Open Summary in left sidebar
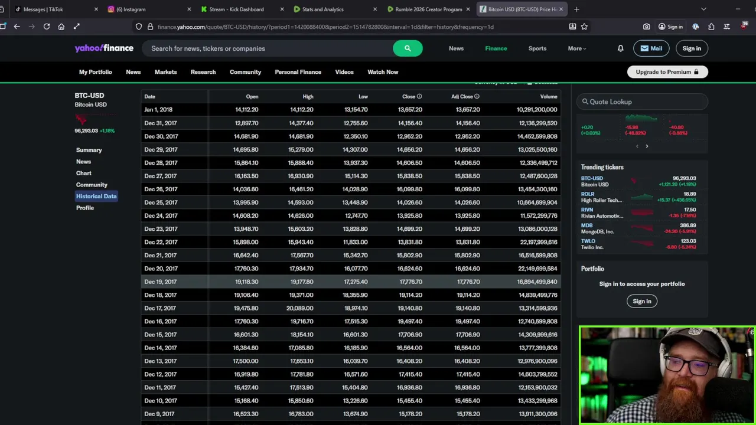 89,150
